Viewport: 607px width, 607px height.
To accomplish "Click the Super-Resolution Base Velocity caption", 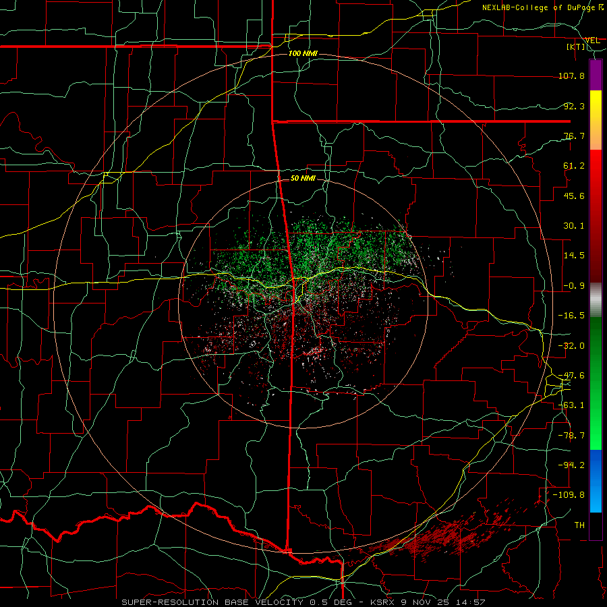I will [303, 602].
